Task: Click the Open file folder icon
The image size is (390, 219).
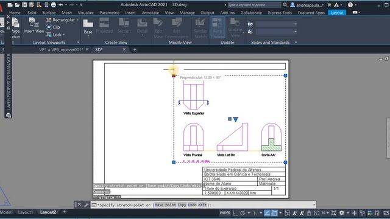Action: pyautogui.click(x=17, y=5)
